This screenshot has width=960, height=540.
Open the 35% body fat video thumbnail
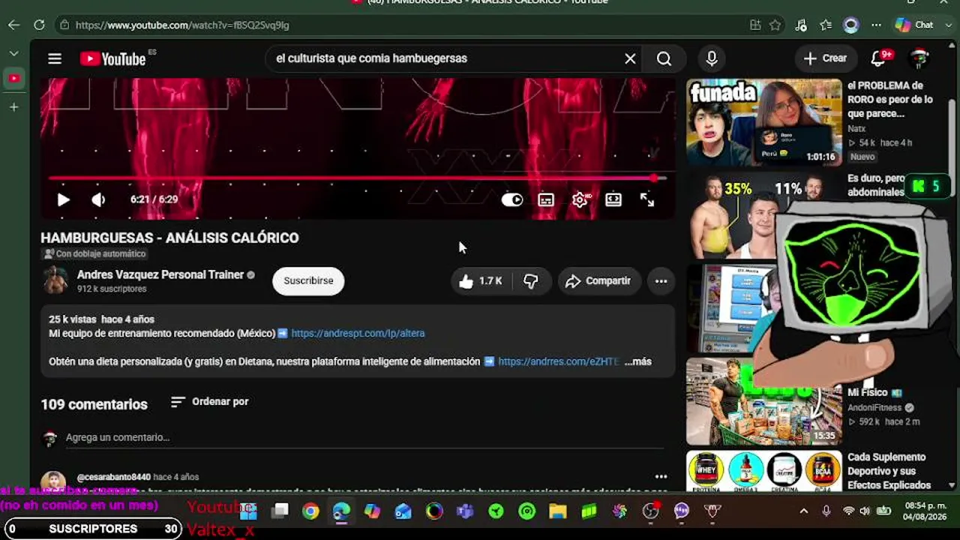coord(731,217)
